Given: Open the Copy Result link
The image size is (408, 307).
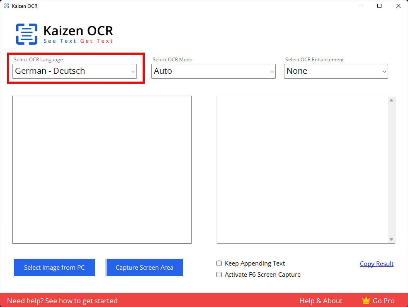Looking at the screenshot, I should [376, 263].
